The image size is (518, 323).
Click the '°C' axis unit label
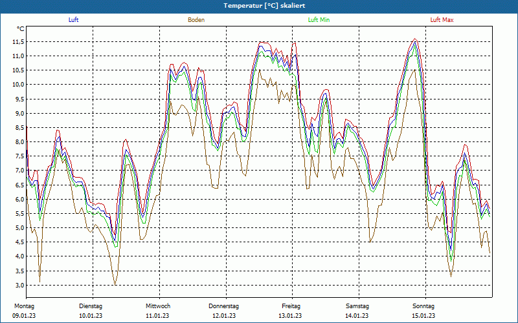[x=20, y=29]
